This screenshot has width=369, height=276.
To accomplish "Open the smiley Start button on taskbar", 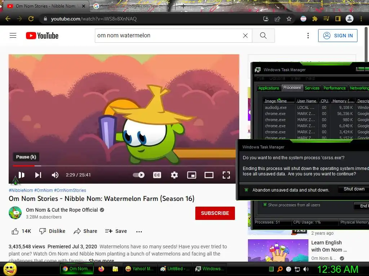I will 10,269.
